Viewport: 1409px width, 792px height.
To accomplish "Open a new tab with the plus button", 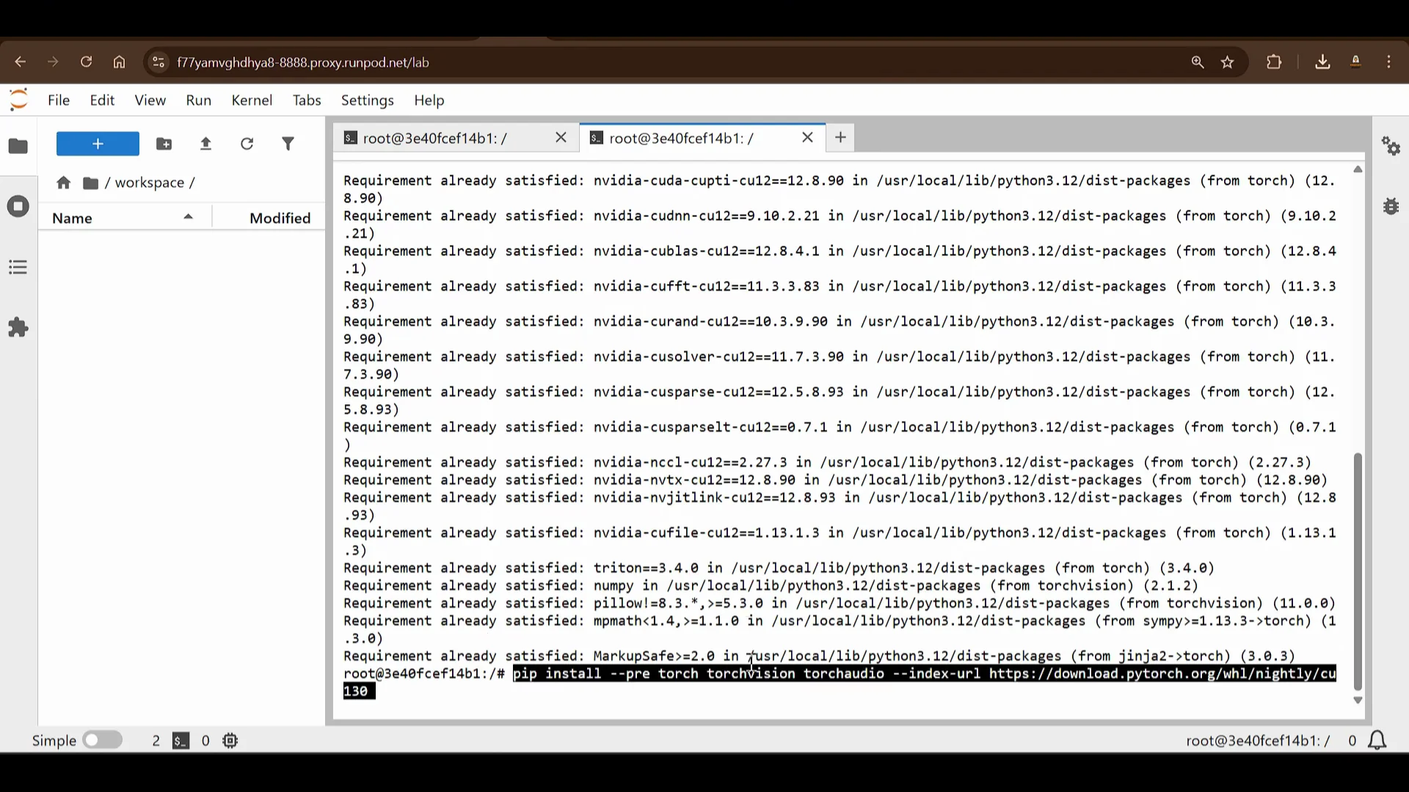I will (x=840, y=137).
